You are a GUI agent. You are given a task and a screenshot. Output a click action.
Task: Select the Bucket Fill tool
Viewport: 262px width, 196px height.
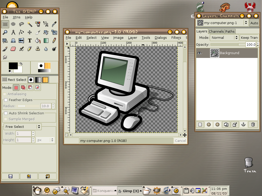38,41
